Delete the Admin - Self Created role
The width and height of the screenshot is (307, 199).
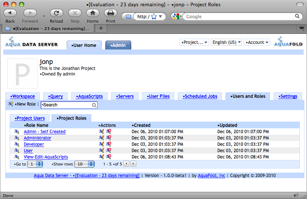click(109, 131)
